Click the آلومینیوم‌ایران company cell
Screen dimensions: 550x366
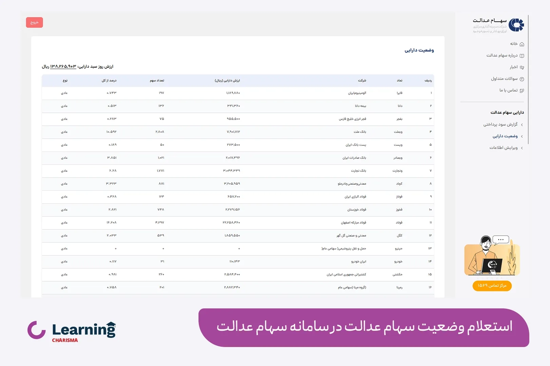tap(357, 93)
